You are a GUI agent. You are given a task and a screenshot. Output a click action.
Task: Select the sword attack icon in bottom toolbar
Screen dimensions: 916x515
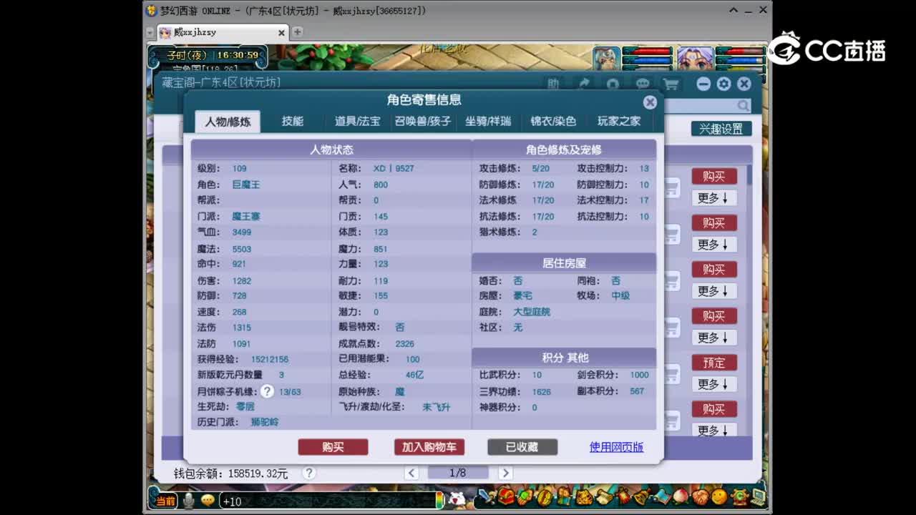[x=486, y=496]
